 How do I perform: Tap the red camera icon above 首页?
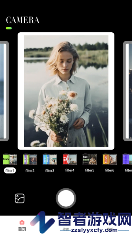point(22,223)
